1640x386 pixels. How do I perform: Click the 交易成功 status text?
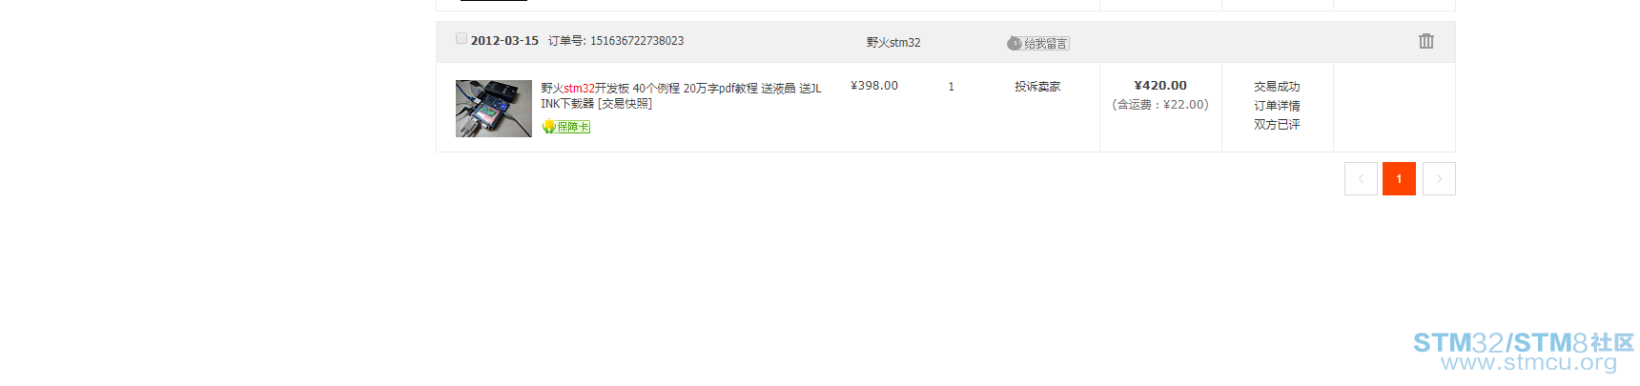click(1277, 87)
